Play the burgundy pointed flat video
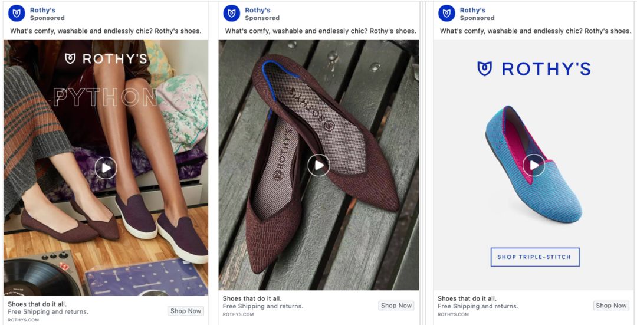 tap(318, 166)
